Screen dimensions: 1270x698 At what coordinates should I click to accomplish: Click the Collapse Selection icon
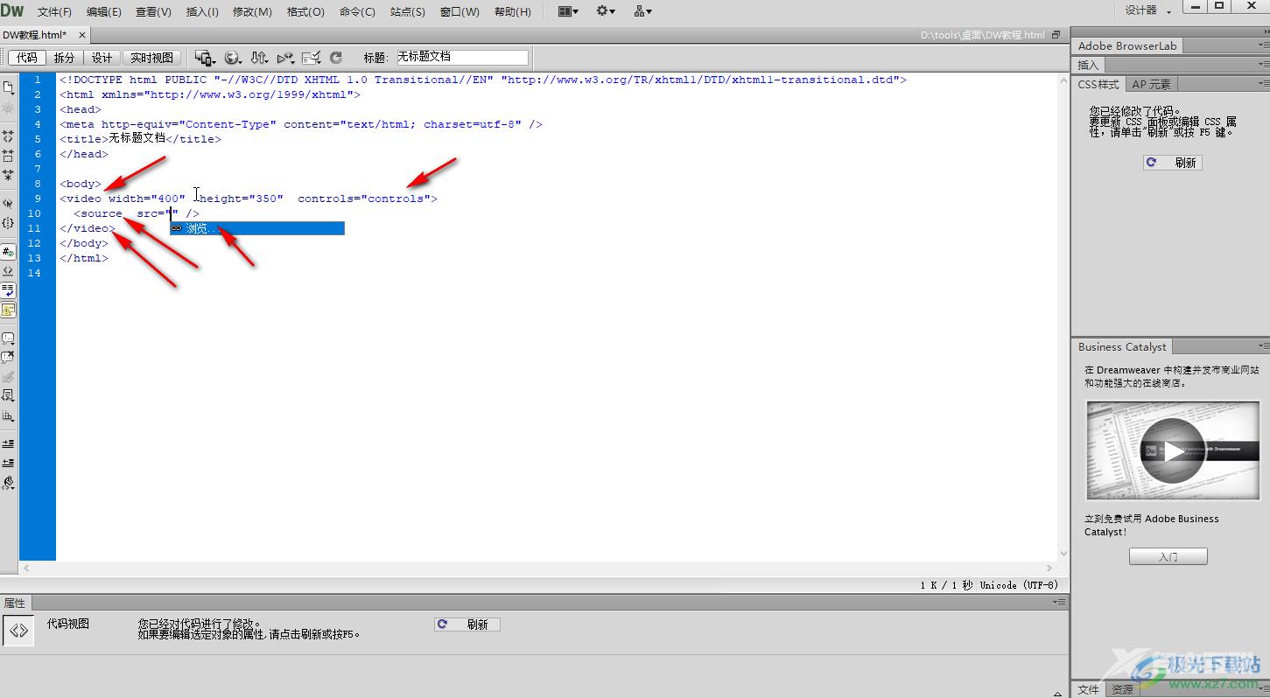8,156
